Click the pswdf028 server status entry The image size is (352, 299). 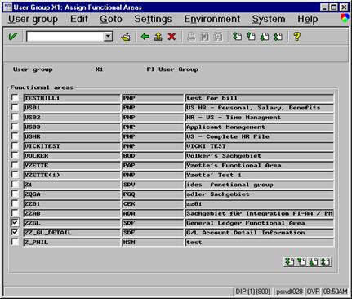[x=289, y=292]
